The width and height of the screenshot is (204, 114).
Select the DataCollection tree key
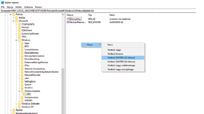[31, 53]
